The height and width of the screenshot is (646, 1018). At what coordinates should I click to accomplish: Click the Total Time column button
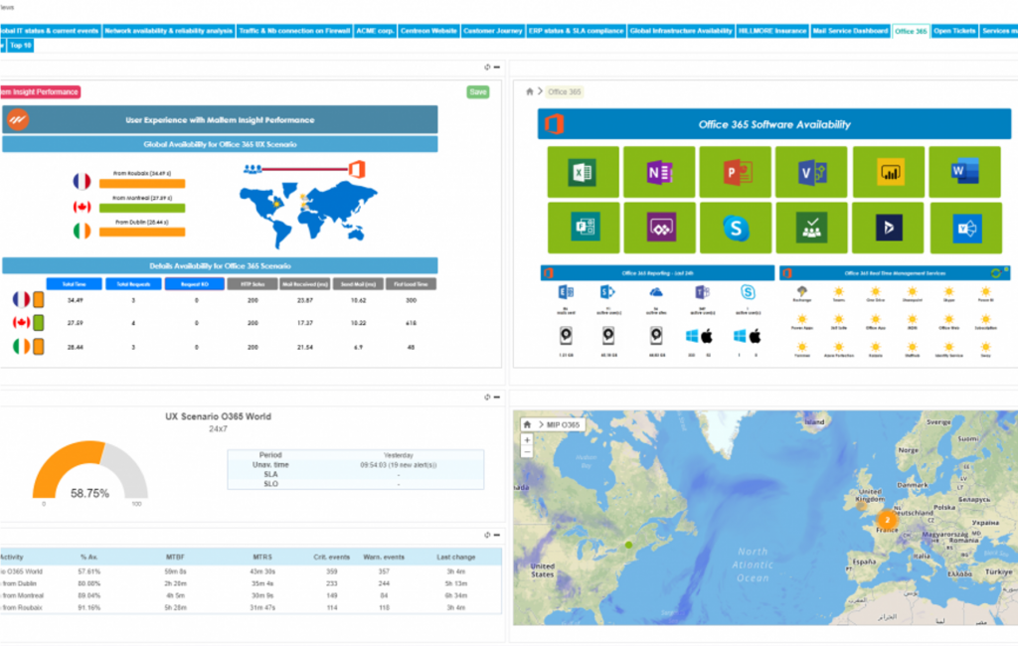[74, 283]
